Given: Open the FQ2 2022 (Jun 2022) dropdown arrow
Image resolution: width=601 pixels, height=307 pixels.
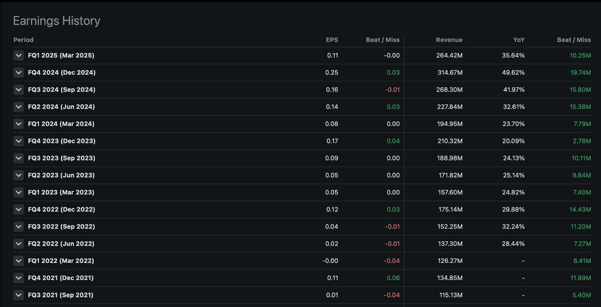Looking at the screenshot, I should (x=19, y=244).
